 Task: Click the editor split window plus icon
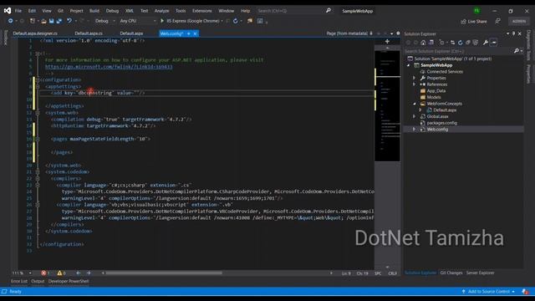387,41
